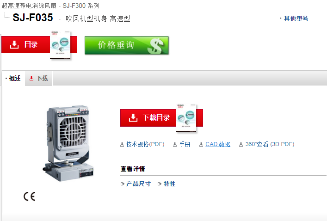
Task: Click download icon beside 技术规格(PDF)
Action: point(122,145)
